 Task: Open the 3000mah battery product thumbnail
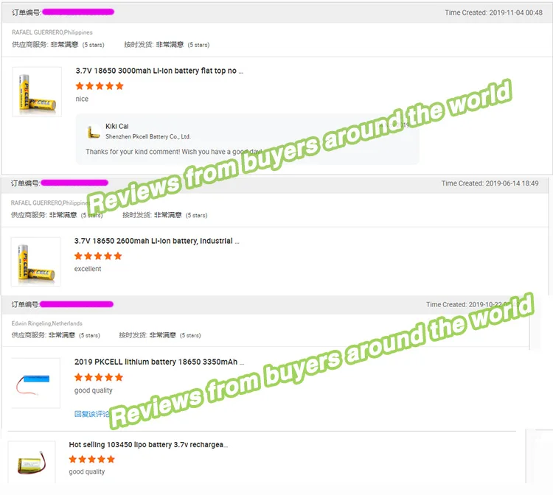coord(37,91)
